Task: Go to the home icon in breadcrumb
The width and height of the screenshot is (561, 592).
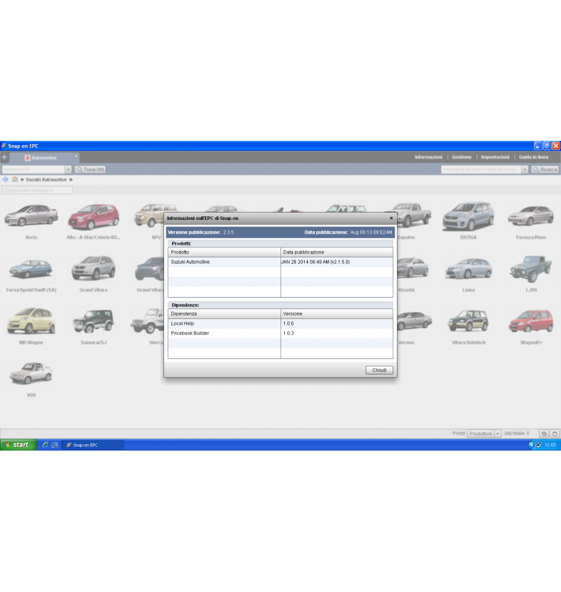Action: [x=15, y=179]
